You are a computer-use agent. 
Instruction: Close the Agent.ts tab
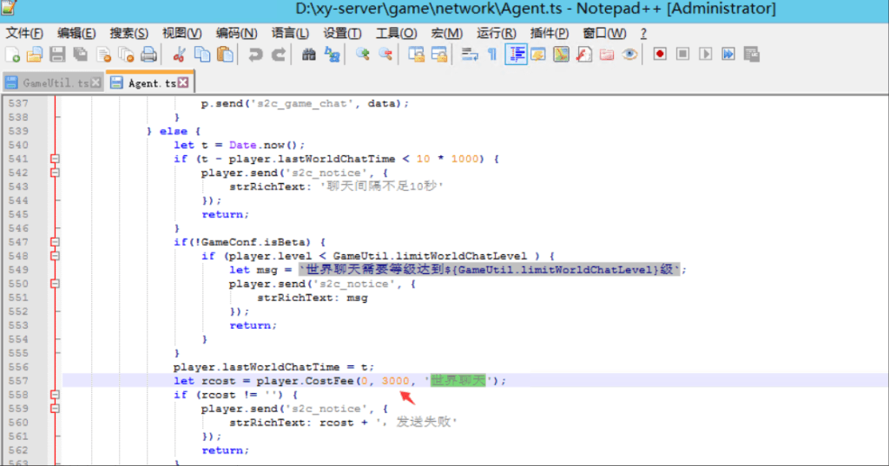pyautogui.click(x=184, y=83)
